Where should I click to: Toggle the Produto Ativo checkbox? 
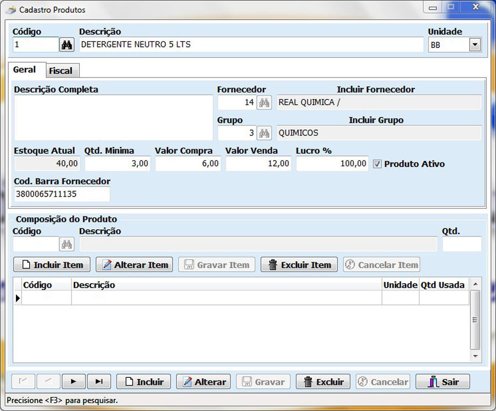coord(377,164)
